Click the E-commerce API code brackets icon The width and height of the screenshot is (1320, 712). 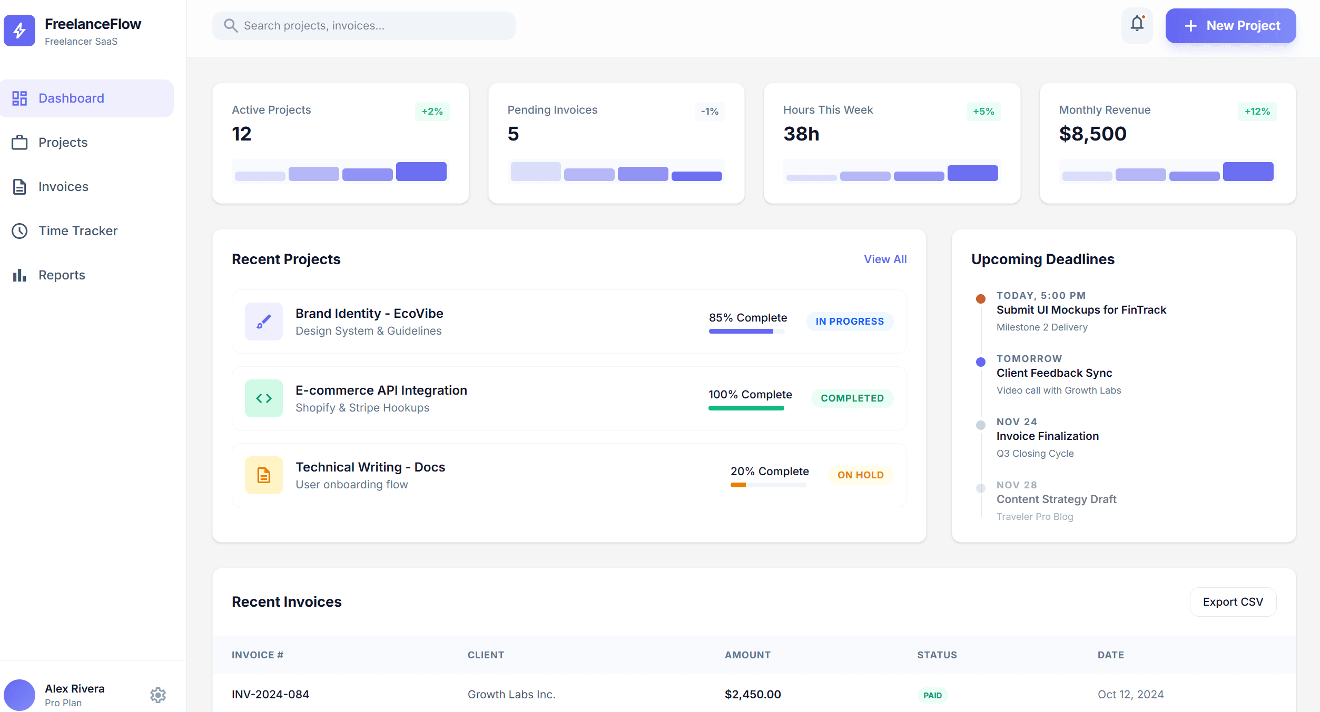pos(263,398)
